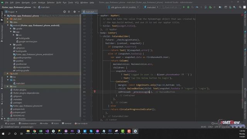Select pubspec.yaml in project tree
247x139 pixels.
19,112
